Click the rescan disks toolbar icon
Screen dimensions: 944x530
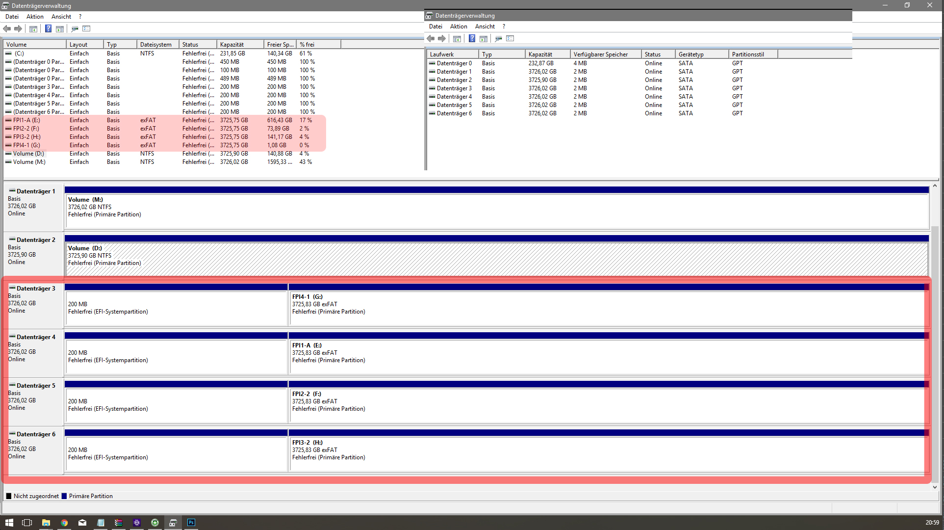tap(75, 29)
